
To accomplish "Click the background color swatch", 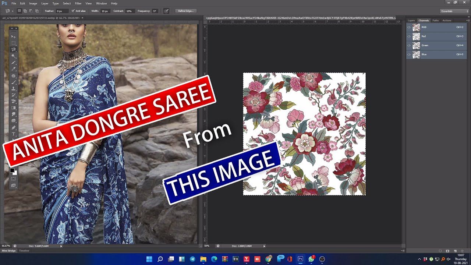I will pos(15,173).
